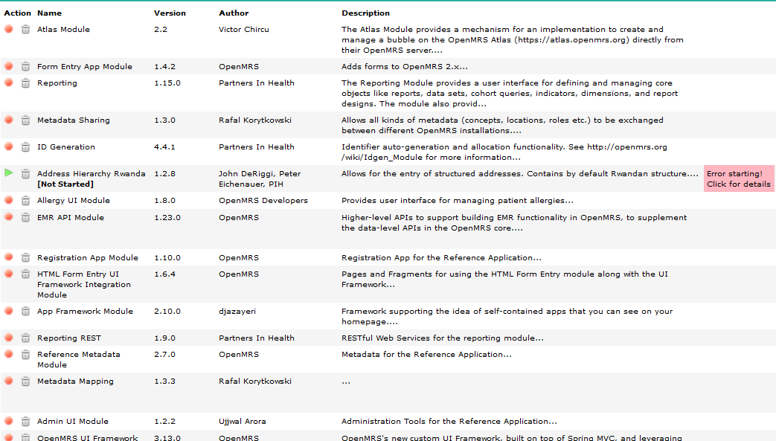Select the '[Not Started]' status label
The height and width of the screenshot is (441, 776).
point(65,184)
